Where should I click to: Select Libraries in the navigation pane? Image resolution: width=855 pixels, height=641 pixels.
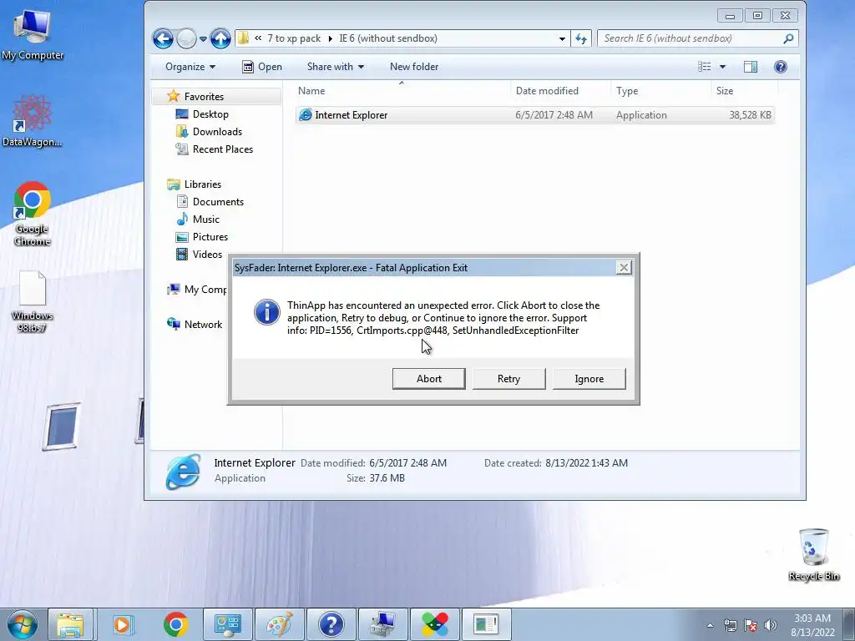tap(202, 184)
